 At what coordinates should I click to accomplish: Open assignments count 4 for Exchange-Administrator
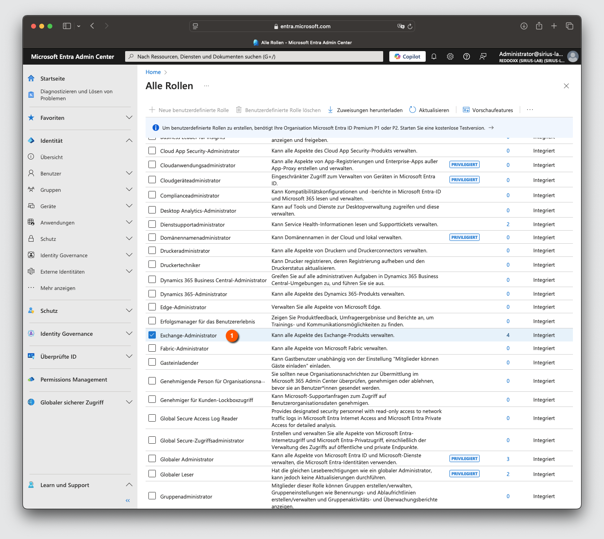coord(508,335)
